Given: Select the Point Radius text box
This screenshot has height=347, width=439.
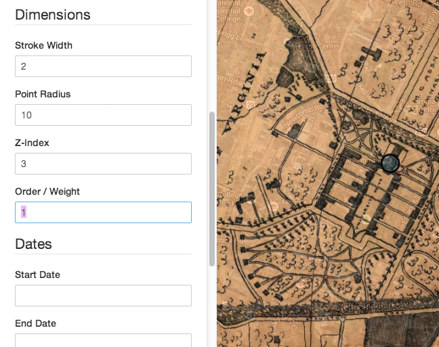Looking at the screenshot, I should pyautogui.click(x=103, y=115).
